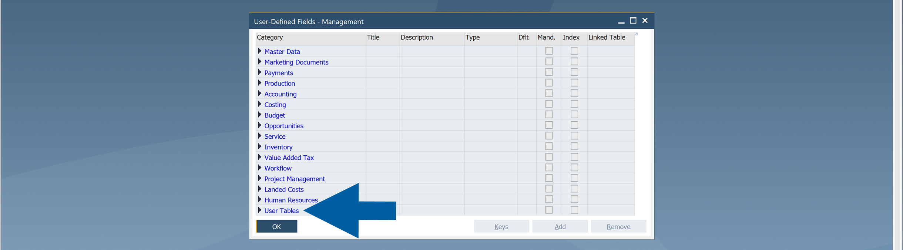This screenshot has width=903, height=250.
Task: Expand the Payments category
Action: click(259, 72)
